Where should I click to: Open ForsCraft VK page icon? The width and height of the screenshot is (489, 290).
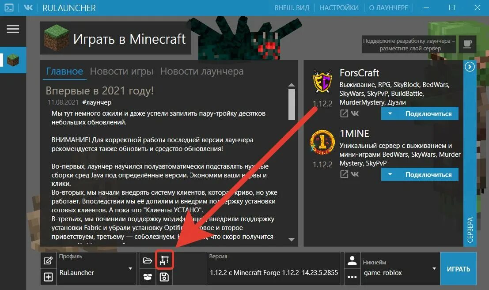tap(355, 113)
